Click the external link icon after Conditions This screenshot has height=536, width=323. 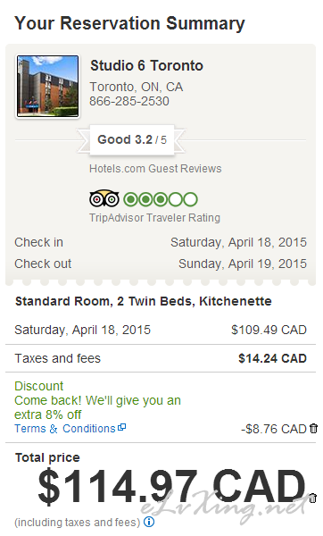pos(121,427)
